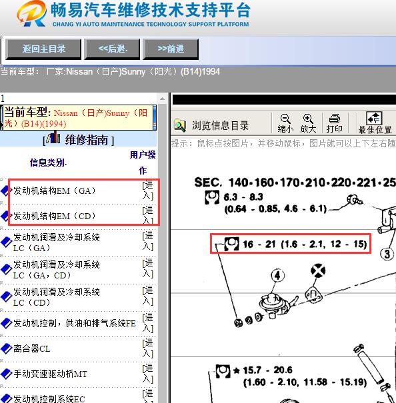Viewport: 396px width, 403px height.
Task: Click torque value 15.7 - 20.6 in diagram
Action: (x=267, y=370)
